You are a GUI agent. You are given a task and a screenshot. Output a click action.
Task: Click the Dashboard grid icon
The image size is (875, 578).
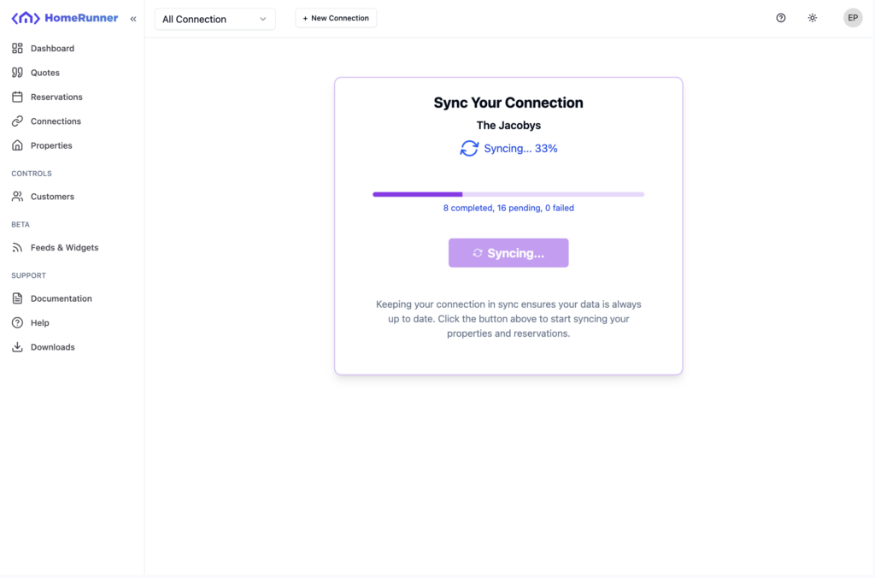pyautogui.click(x=17, y=49)
